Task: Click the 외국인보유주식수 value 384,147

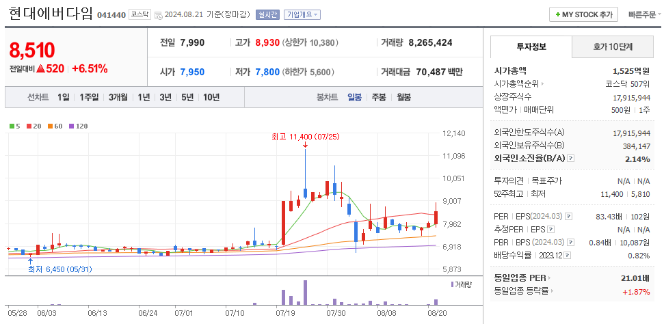Action: click(x=638, y=146)
